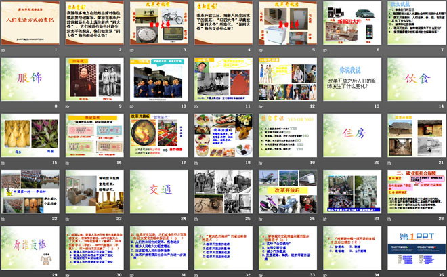
Task: Select slide 10 showing group in blue uniforms
Action: click(159, 79)
